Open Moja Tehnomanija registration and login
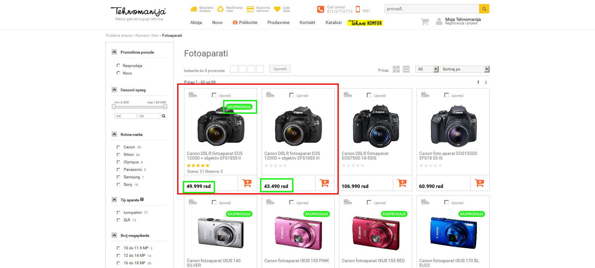Image resolution: width=595 pixels, height=268 pixels. (x=463, y=21)
